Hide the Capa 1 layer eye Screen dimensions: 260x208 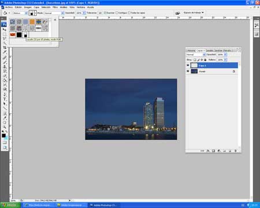point(188,65)
